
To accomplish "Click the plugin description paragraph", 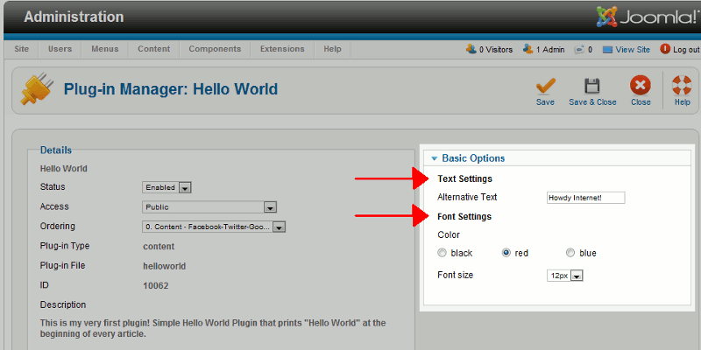I will click(x=213, y=328).
